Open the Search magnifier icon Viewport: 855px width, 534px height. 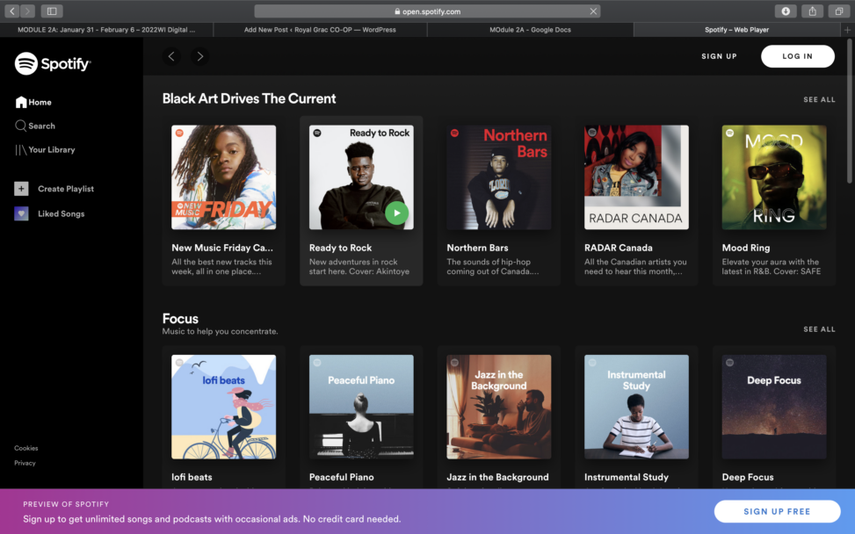(21, 126)
